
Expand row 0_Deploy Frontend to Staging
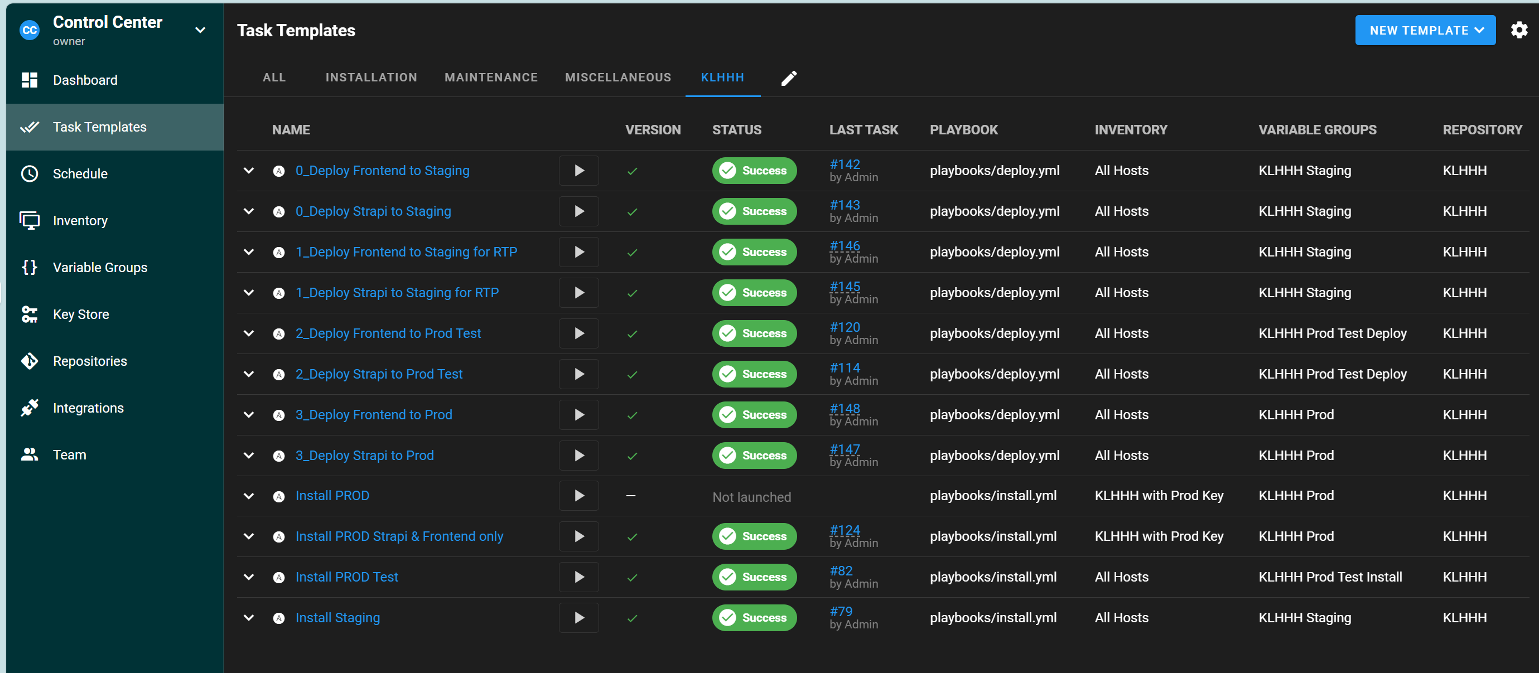point(249,171)
